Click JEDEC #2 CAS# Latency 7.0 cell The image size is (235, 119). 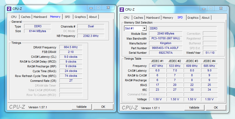click(175, 71)
